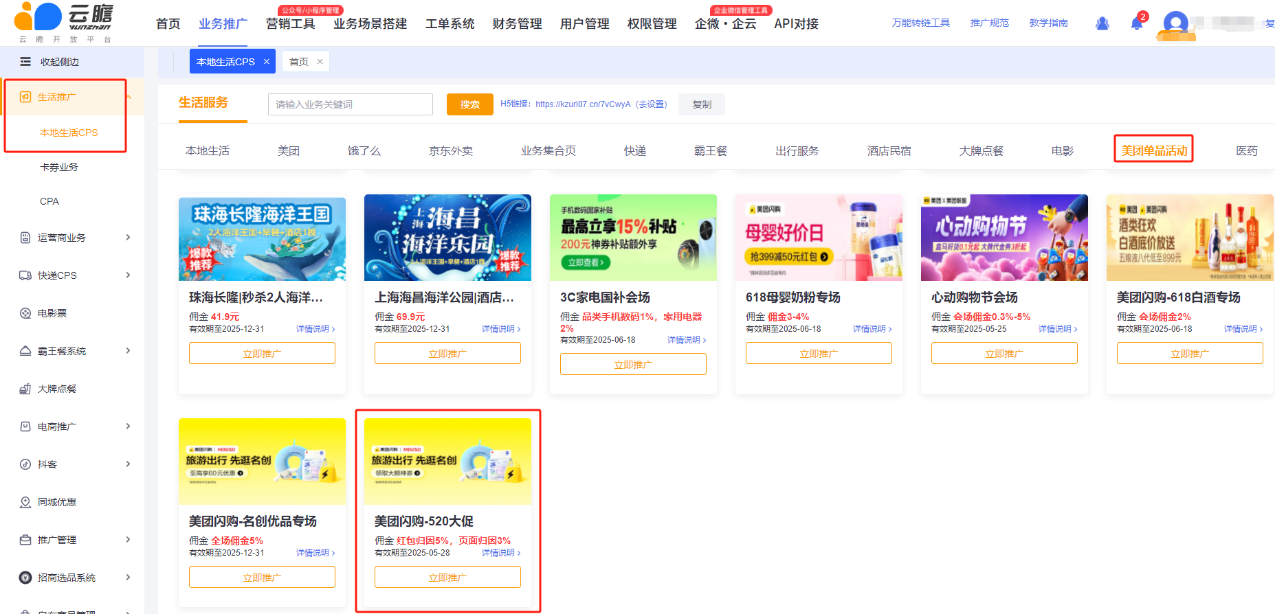
Task: Open the 用户管理 menu
Action: (585, 24)
